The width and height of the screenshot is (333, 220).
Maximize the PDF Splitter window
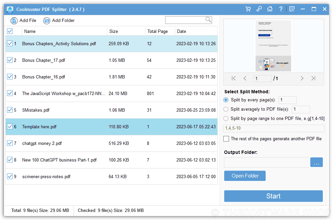(x=314, y=9)
